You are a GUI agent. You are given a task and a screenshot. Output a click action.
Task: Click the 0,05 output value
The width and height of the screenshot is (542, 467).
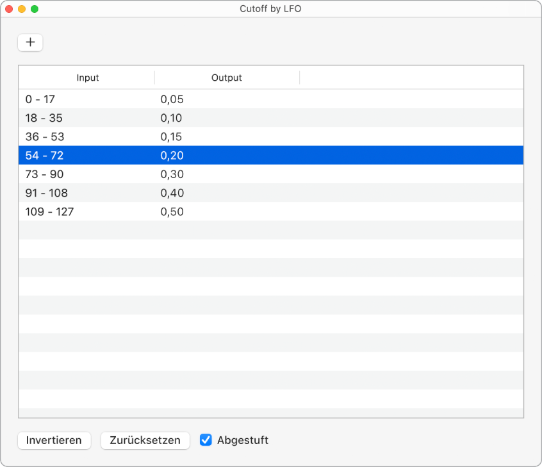pos(172,99)
